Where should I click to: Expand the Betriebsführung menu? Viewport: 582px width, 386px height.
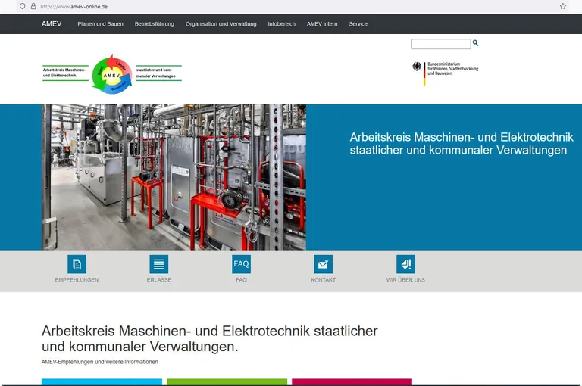[x=155, y=24]
